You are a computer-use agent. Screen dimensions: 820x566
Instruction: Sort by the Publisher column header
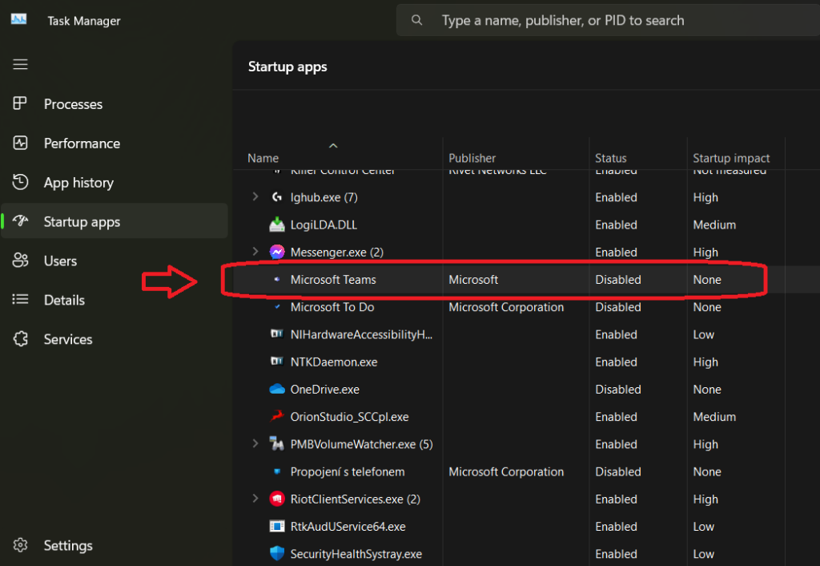tap(472, 158)
